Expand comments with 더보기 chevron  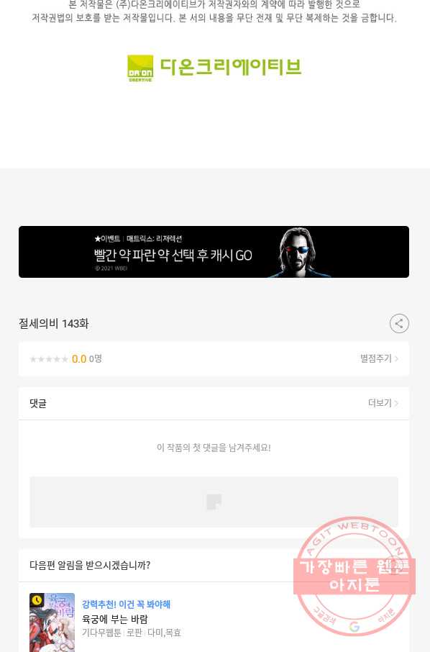383,403
